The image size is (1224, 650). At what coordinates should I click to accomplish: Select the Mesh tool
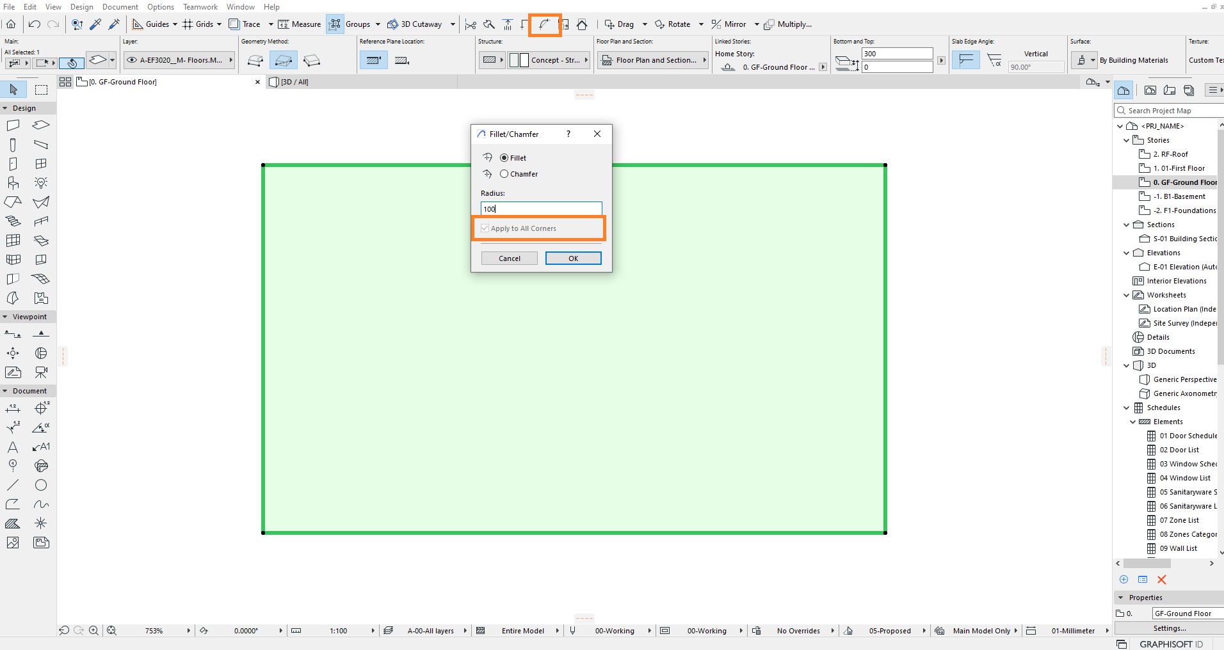[x=41, y=279]
